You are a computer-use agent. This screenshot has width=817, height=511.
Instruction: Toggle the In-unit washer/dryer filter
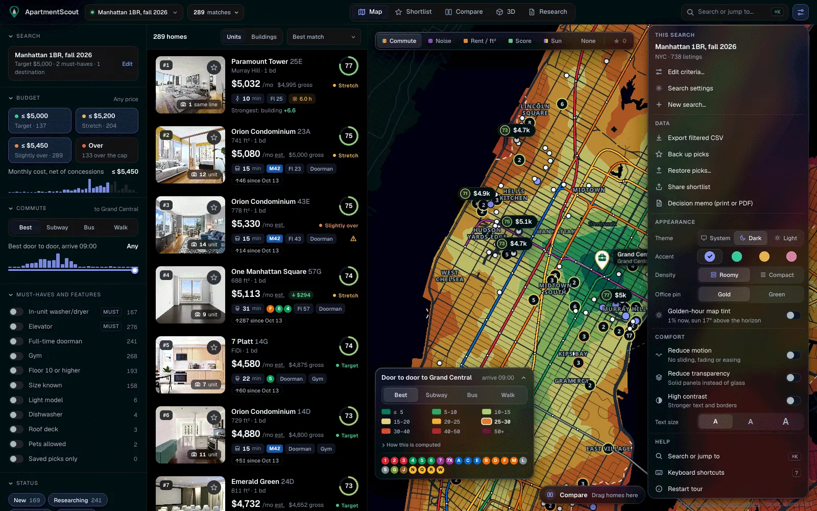point(16,312)
